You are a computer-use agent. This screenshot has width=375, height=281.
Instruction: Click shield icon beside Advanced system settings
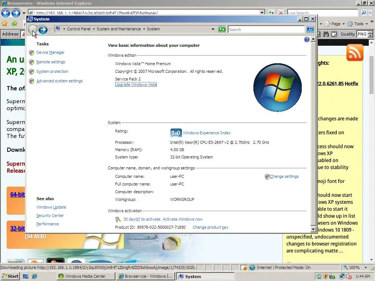click(31, 81)
